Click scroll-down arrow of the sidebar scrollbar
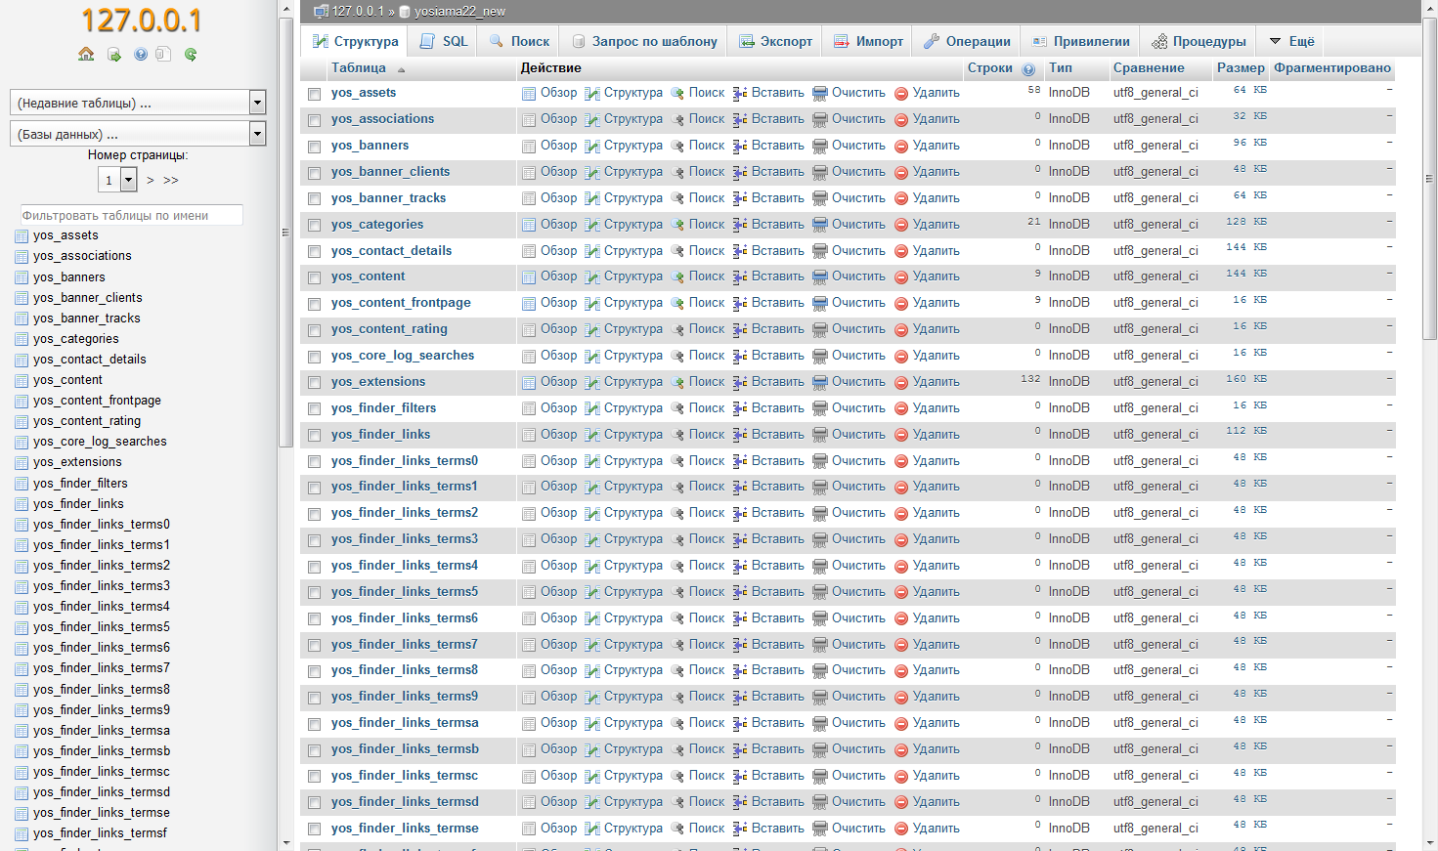Image resolution: width=1438 pixels, height=851 pixels. 285,842
